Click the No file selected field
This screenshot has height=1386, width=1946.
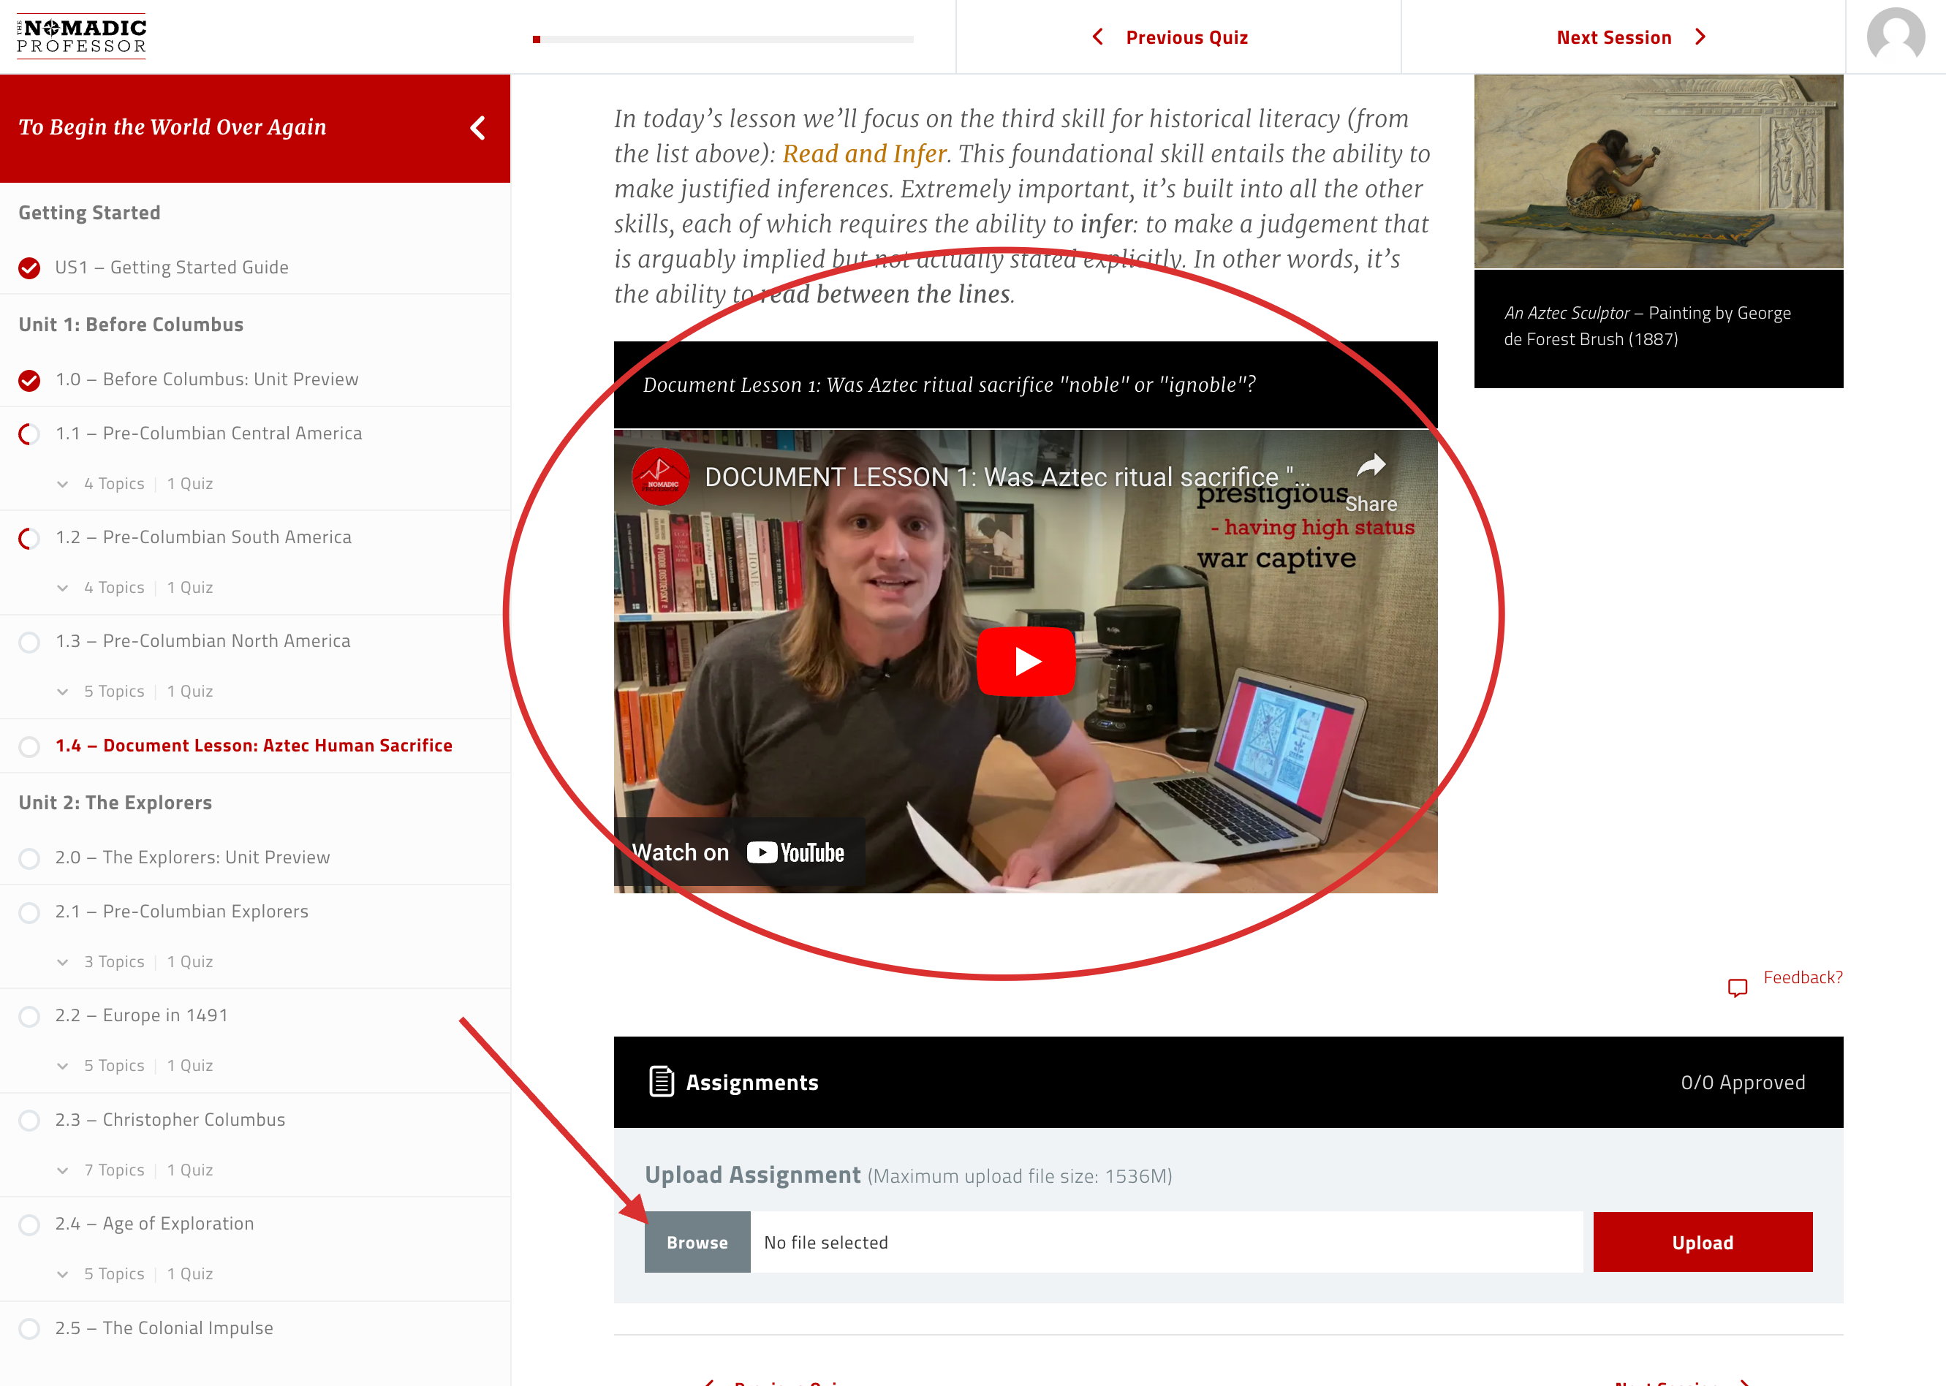tap(1166, 1242)
